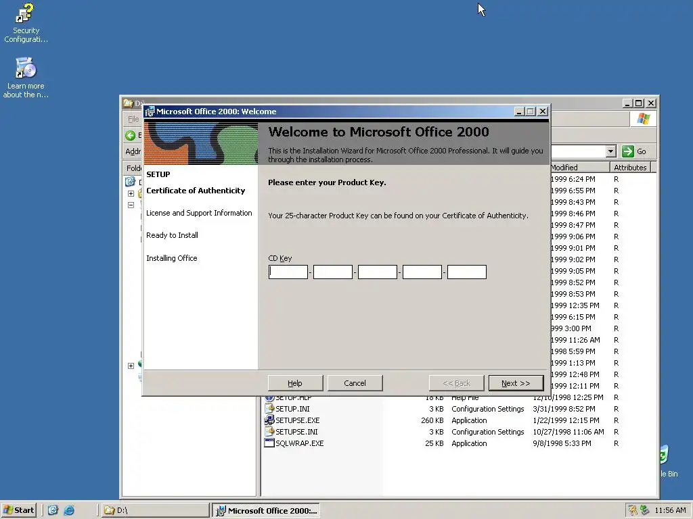Open the File menu in Explorer window
693x519 pixels.
[133, 119]
